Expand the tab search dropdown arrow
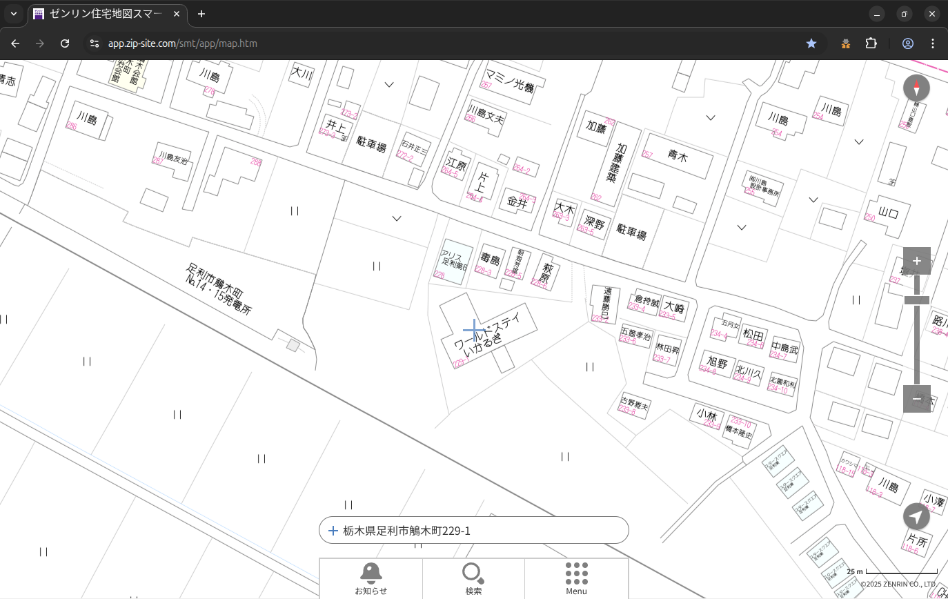948x599 pixels. [14, 14]
